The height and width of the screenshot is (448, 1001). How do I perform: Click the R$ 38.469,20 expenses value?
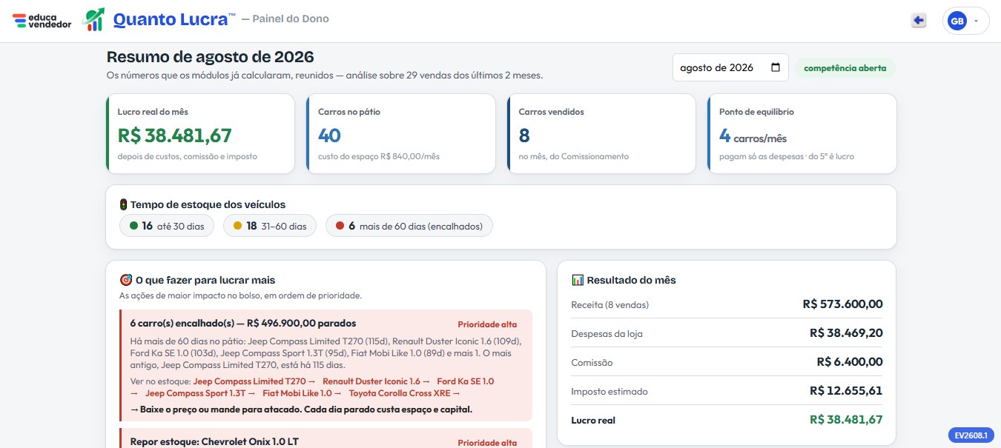point(846,333)
